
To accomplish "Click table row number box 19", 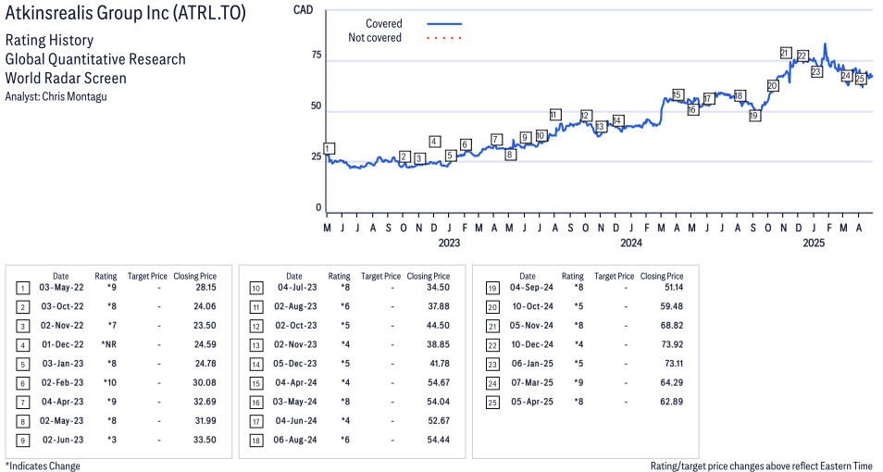I will coord(492,289).
